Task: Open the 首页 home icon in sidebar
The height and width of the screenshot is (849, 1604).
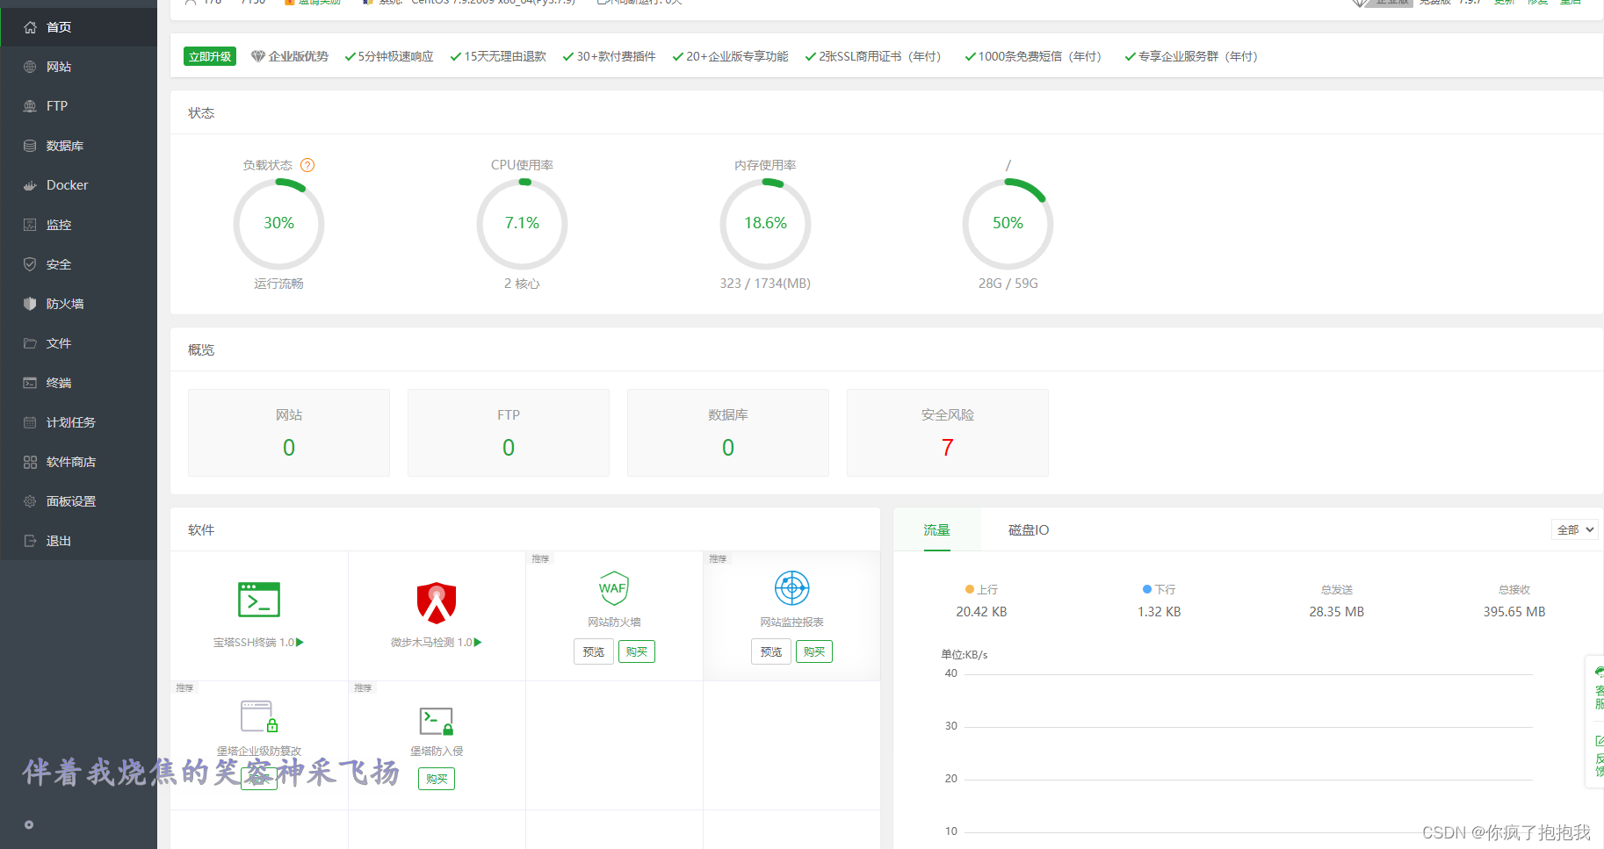Action: click(30, 27)
